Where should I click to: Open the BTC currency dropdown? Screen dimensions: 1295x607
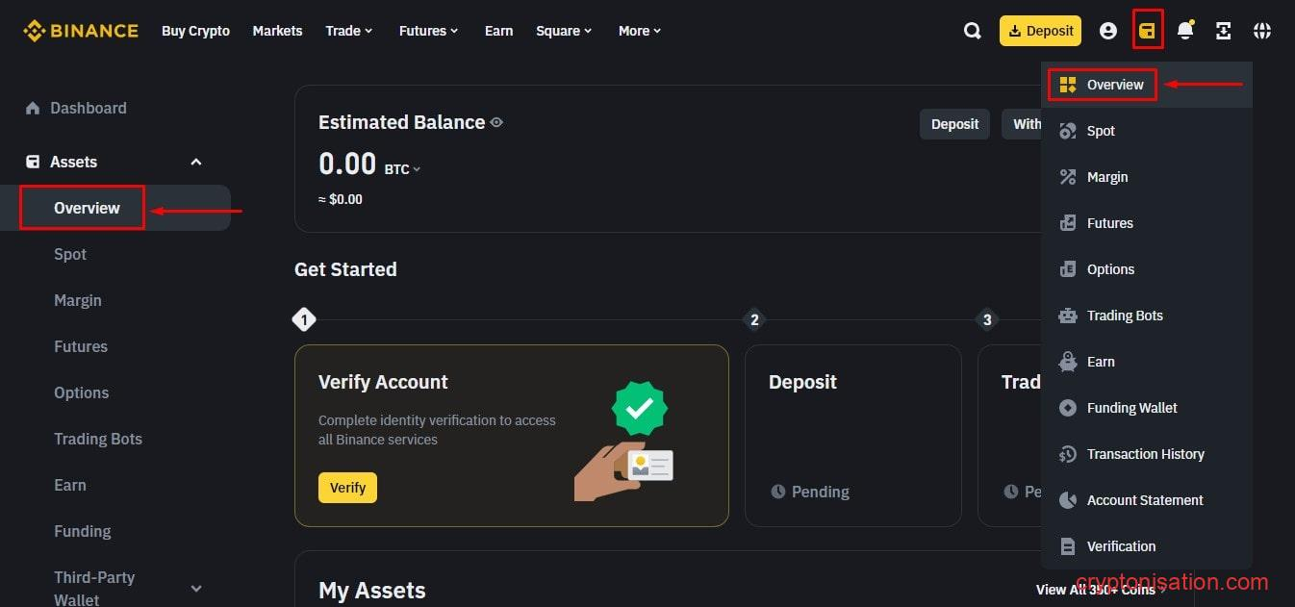(x=403, y=169)
